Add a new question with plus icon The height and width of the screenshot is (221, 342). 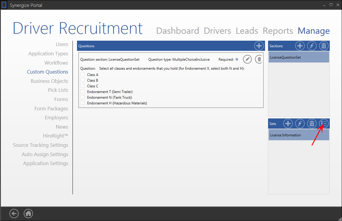coord(259,46)
